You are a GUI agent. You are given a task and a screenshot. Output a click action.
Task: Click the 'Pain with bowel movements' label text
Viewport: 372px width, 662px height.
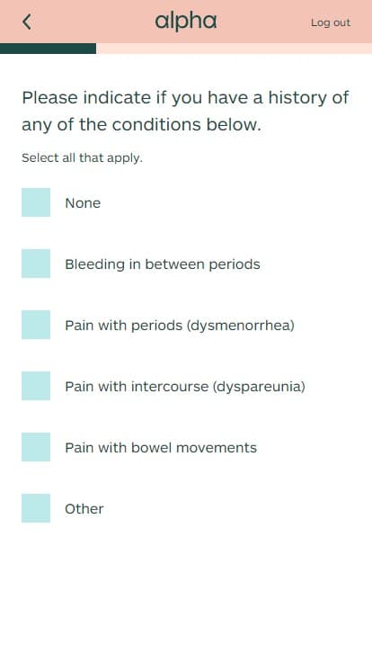pyautogui.click(x=161, y=448)
